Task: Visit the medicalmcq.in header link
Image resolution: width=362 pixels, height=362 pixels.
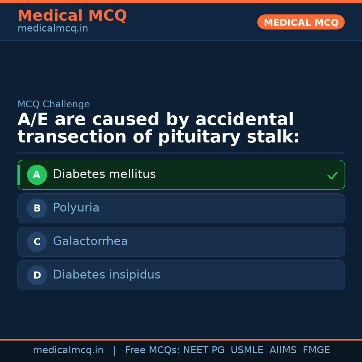Action: [x=53, y=28]
